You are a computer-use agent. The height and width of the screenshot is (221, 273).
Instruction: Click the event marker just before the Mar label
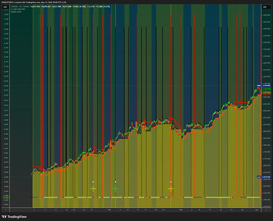pos(171,182)
